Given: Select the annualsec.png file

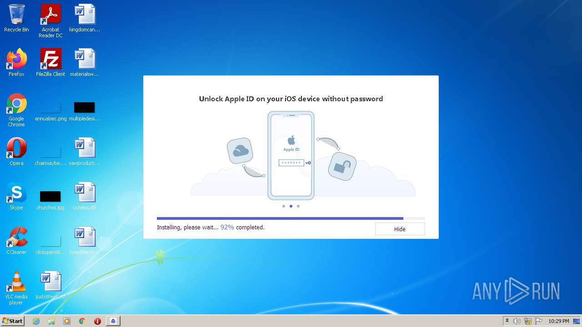Looking at the screenshot, I should click(50, 110).
